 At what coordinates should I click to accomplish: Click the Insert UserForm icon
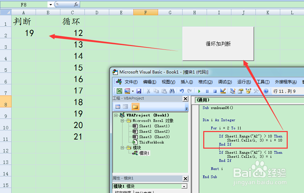pos(127,91)
